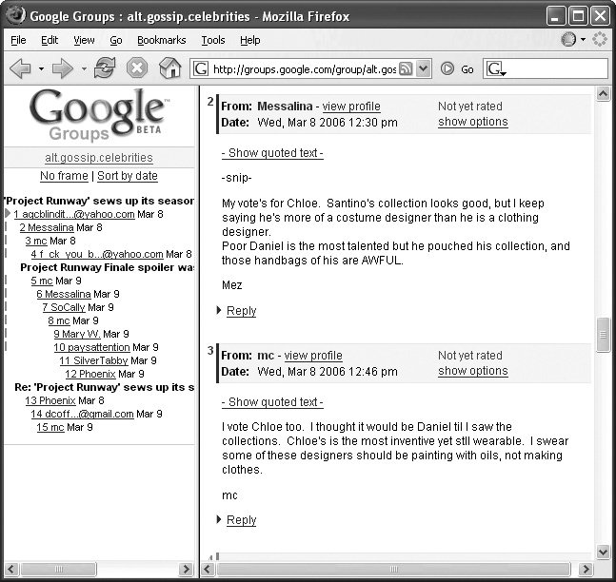This screenshot has height=582, width=616.
Task: Show quoted text in Messalina's message
Action: pos(272,153)
